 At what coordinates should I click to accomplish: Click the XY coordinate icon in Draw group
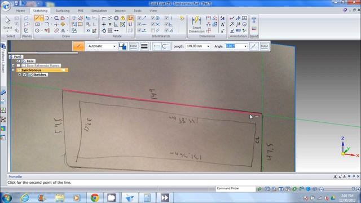pyautogui.click(x=89, y=30)
